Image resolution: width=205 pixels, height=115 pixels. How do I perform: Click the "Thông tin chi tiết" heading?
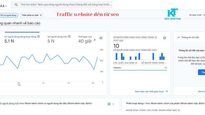click(190, 37)
